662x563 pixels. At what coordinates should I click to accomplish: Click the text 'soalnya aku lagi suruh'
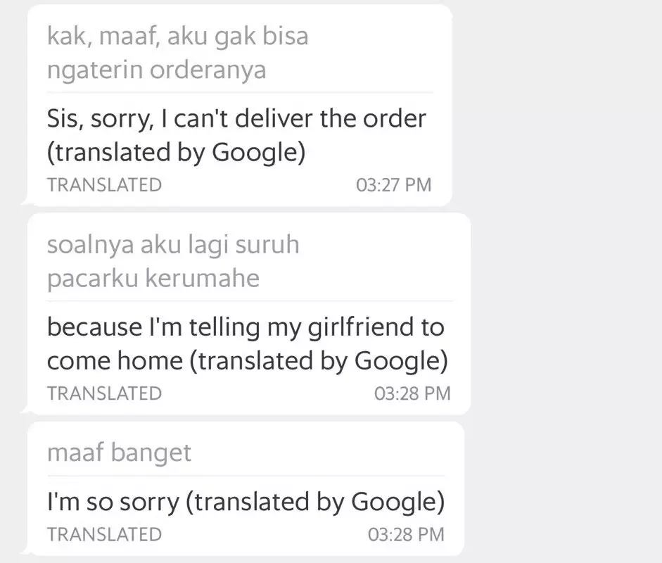173,244
